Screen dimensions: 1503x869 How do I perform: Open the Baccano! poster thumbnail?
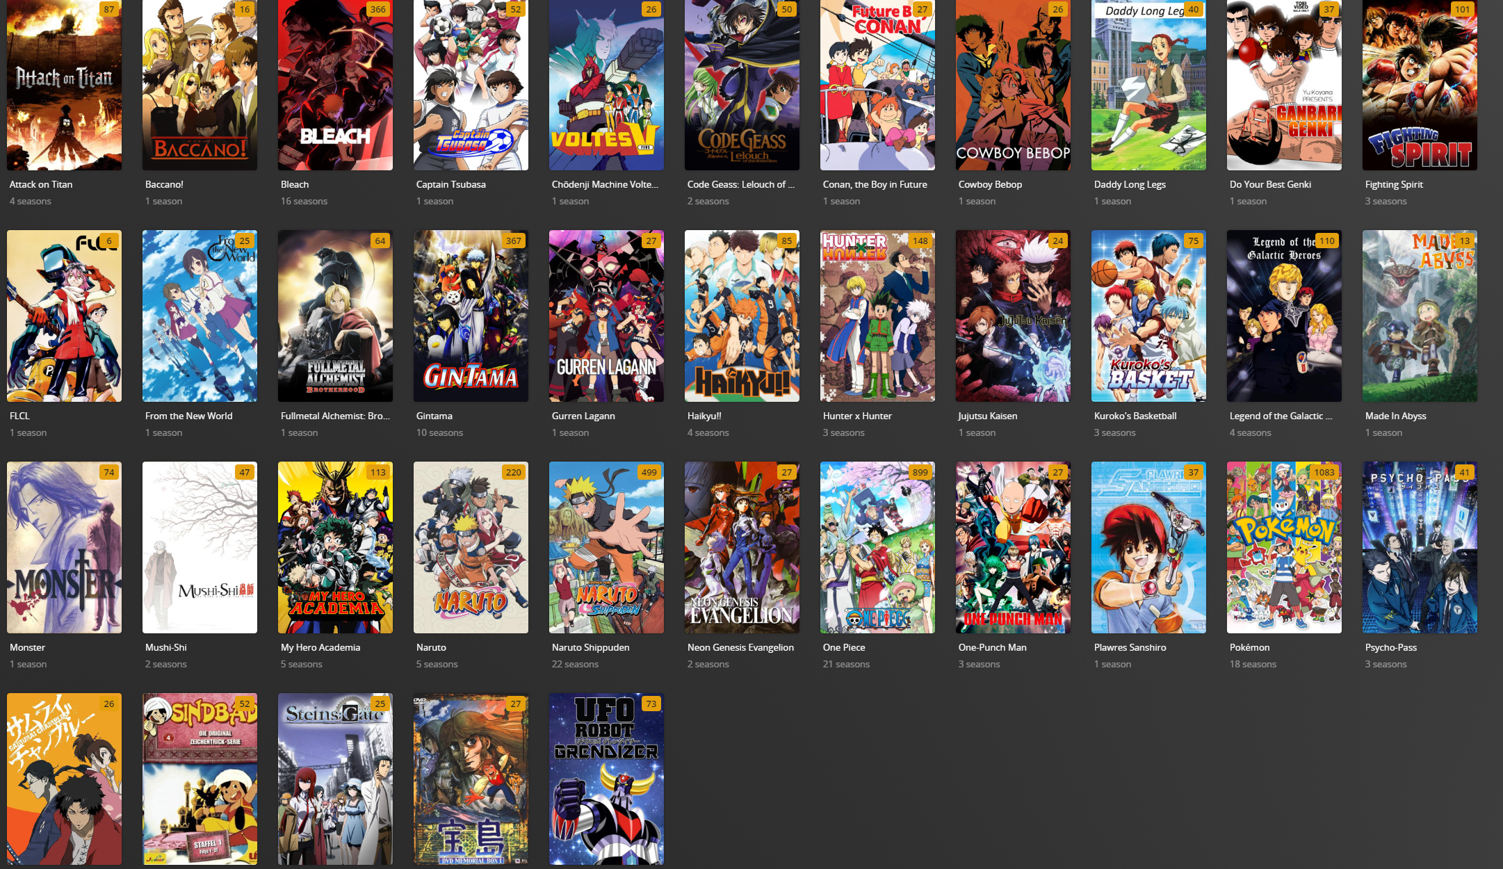pyautogui.click(x=200, y=85)
